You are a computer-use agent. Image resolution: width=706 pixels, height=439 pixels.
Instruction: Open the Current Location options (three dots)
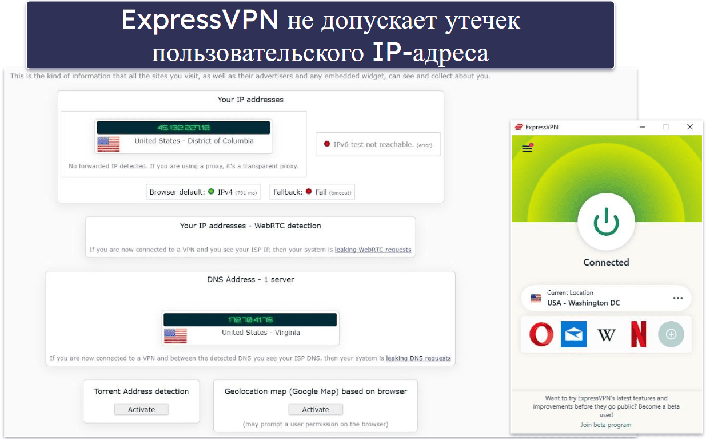[678, 298]
